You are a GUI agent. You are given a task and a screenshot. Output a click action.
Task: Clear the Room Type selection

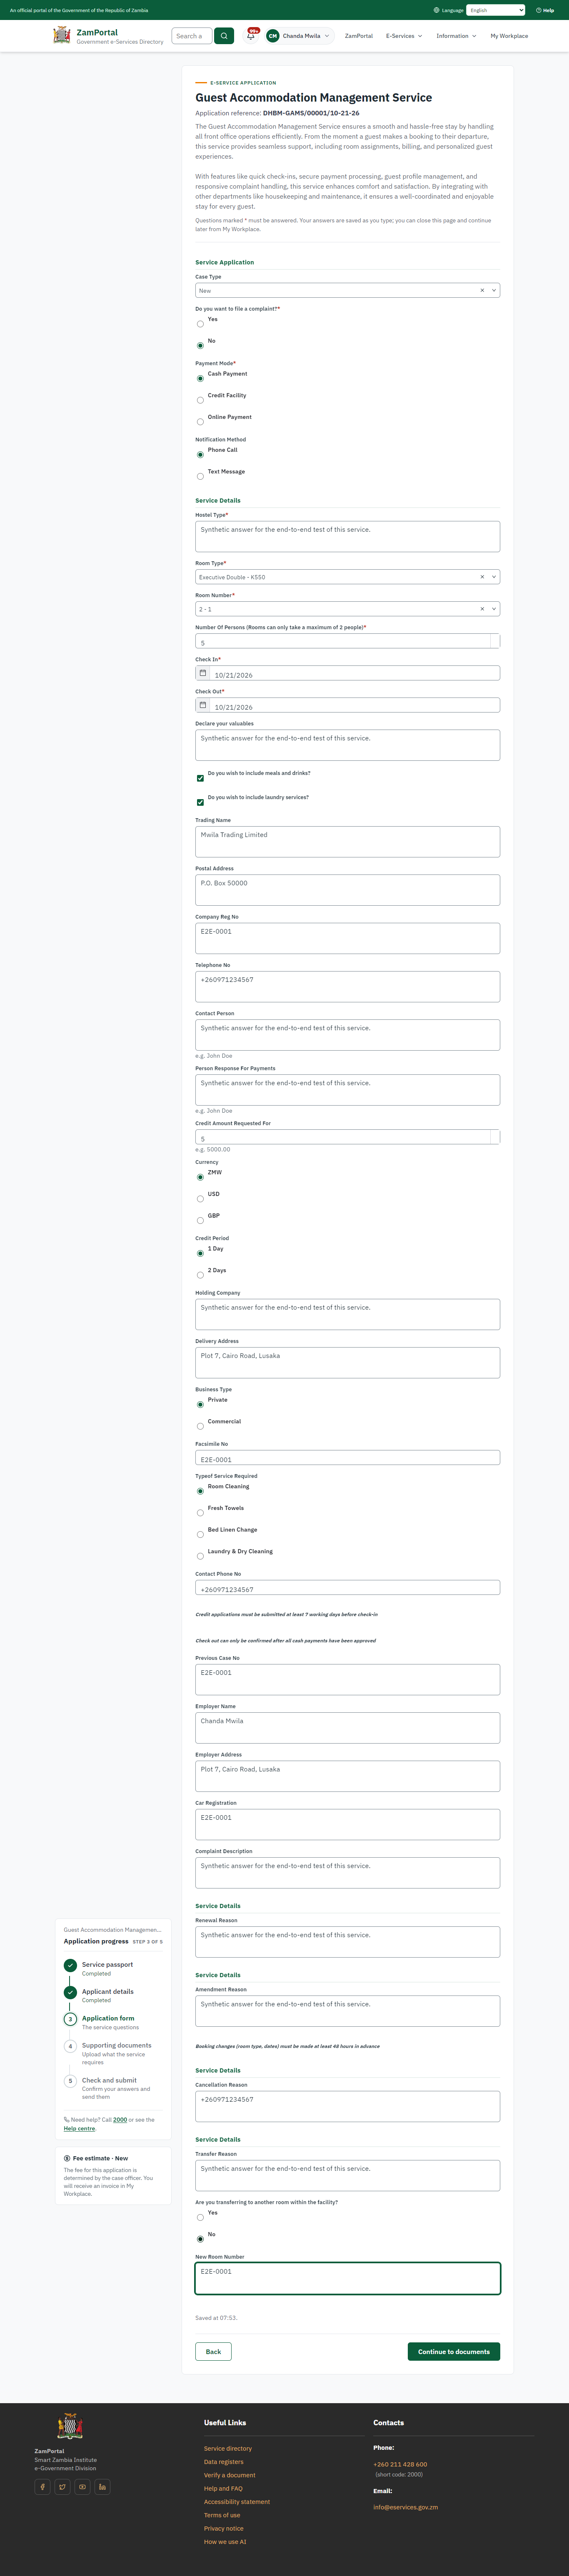click(x=482, y=577)
